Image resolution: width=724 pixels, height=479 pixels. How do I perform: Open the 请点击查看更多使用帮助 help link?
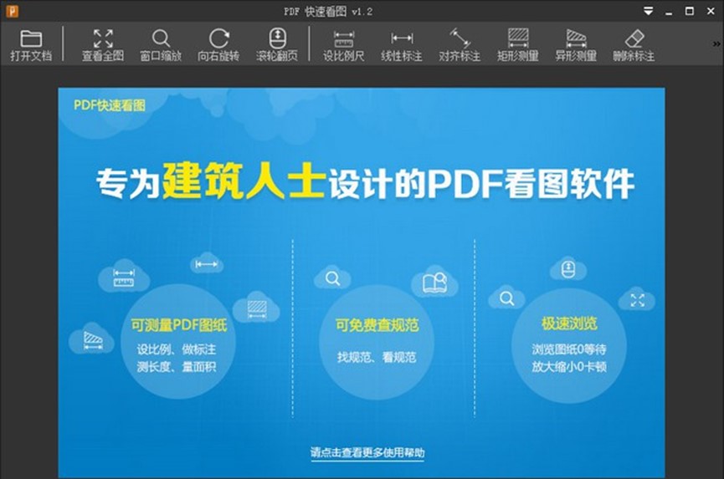[367, 452]
